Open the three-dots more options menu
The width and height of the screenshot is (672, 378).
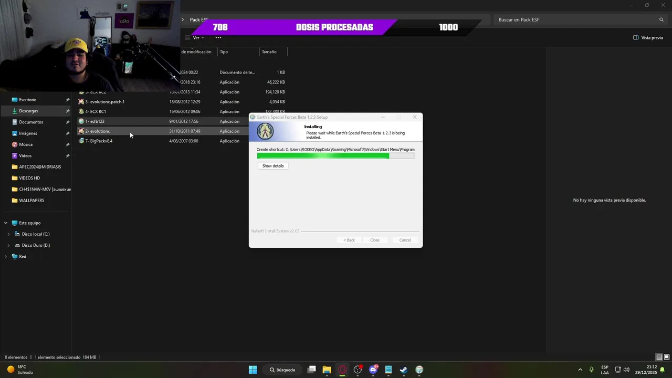(x=218, y=38)
